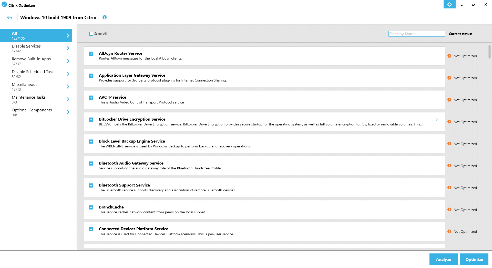Viewport: 492px width, 268px height.
Task: Click chevron next to Maintenance Tasks
Action: coord(68,99)
